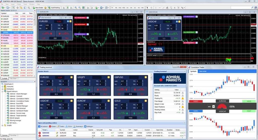The height and width of the screenshot is (140, 258).
Task: Select the trendline drawing tool
Action: (163, 8)
